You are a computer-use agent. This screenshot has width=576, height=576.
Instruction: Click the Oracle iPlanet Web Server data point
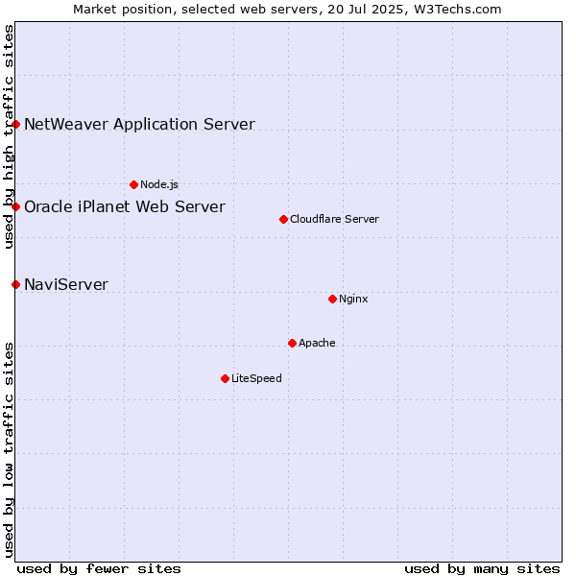[15, 207]
